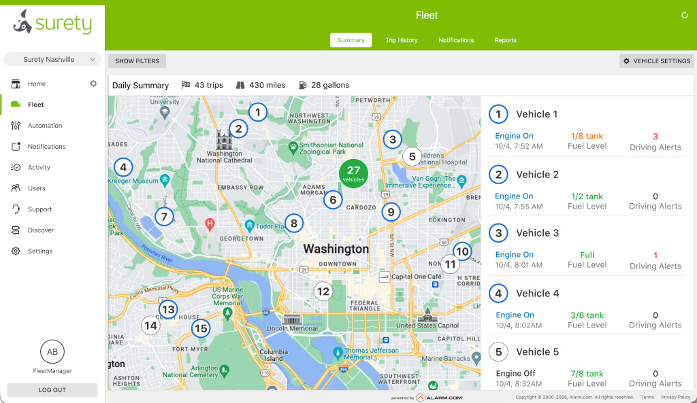697x403 pixels.
Task: Click the Automation sliders icon in sidebar
Action: point(16,126)
